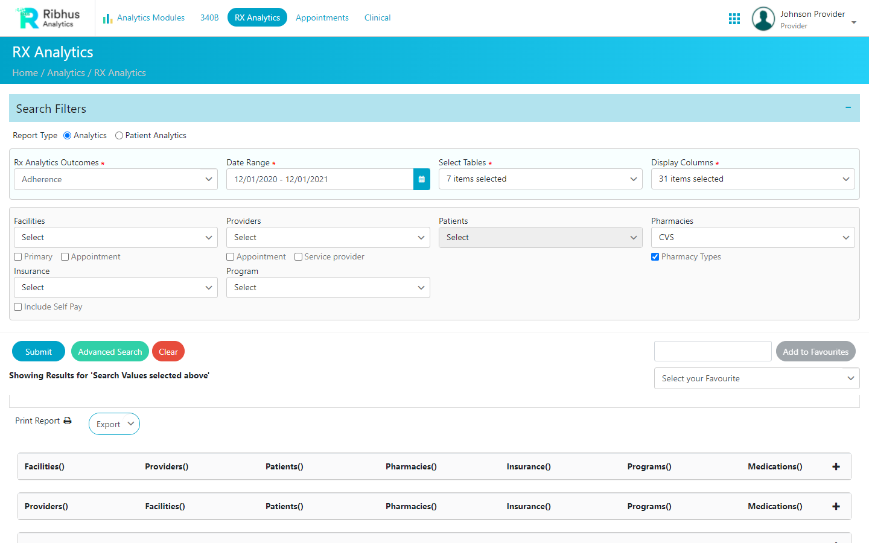This screenshot has width=869, height=543.
Task: Open the date range calendar picker
Action: (421, 179)
